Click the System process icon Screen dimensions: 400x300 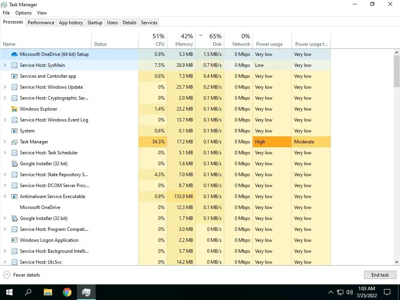click(x=14, y=131)
